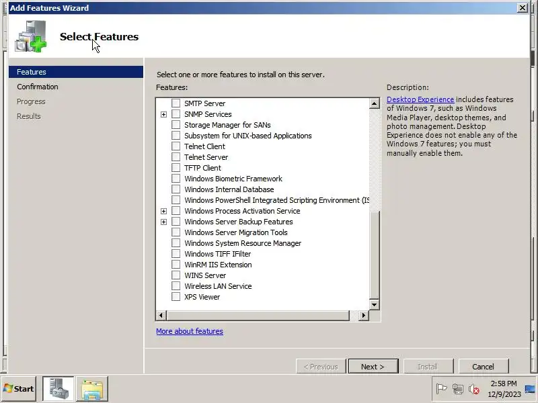Image resolution: width=538 pixels, height=403 pixels.
Task: Check the WinRM IIS Extension checkbox
Action: click(x=176, y=264)
